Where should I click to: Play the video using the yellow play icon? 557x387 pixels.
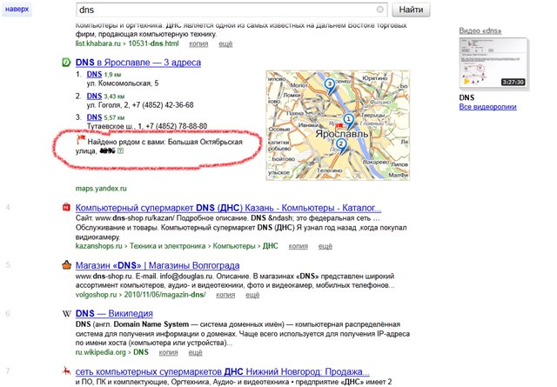466,81
